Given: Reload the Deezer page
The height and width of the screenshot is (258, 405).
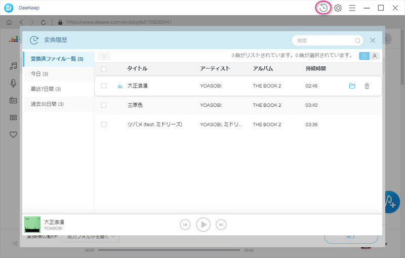Looking at the screenshot, I should (44, 22).
